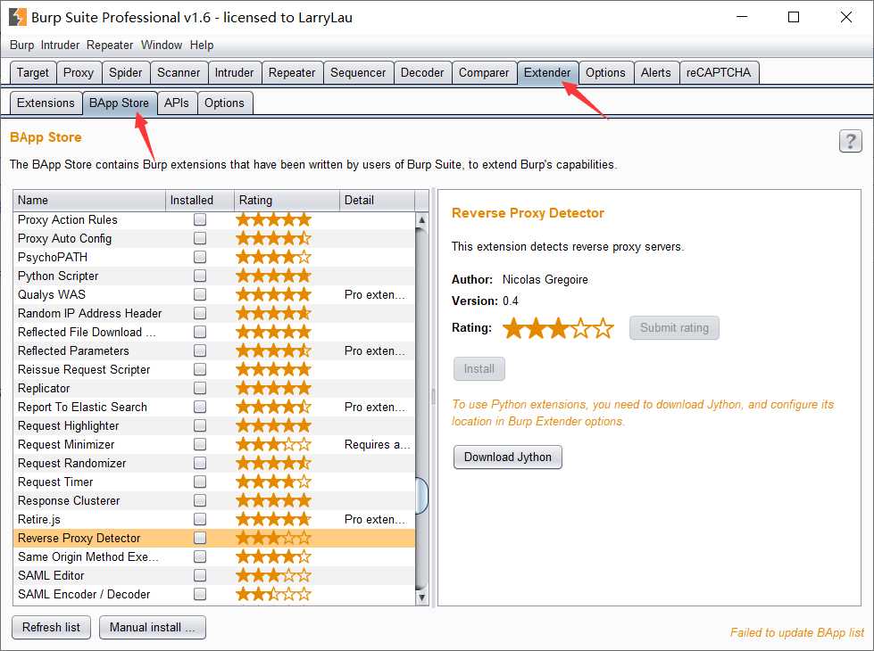Click the star rating of Proxy Action Rules
This screenshot has width=874, height=651.
(273, 220)
